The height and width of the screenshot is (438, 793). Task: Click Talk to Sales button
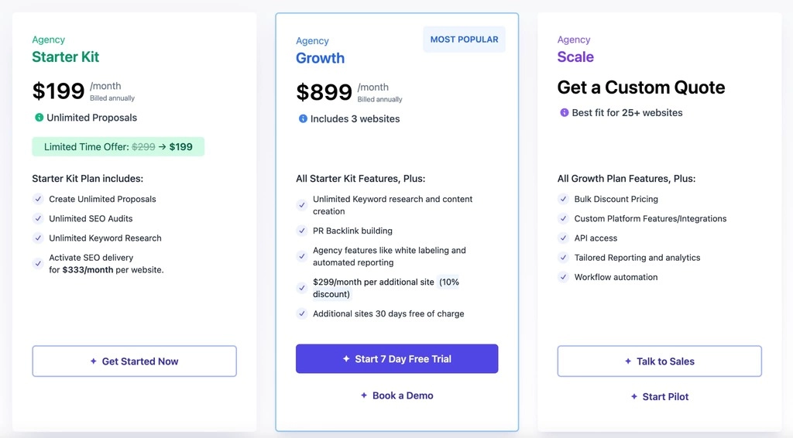click(660, 361)
